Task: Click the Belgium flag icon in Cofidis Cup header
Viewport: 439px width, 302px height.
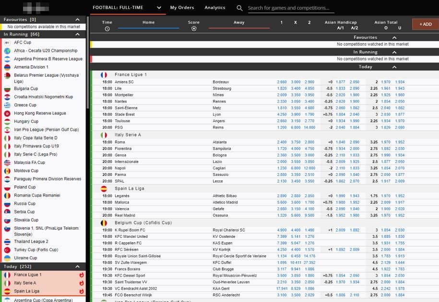Action: pos(104,223)
